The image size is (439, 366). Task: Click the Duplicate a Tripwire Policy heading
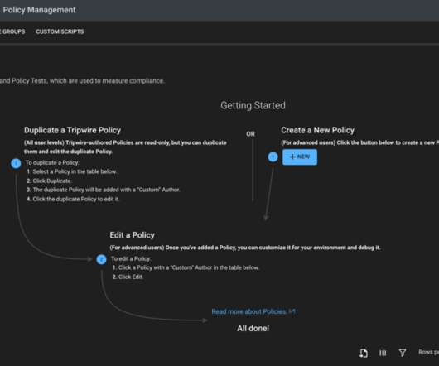pos(73,130)
